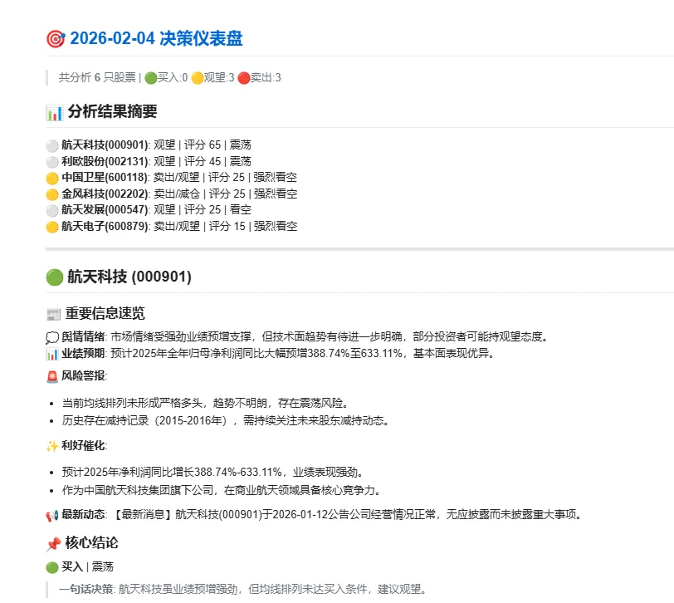Click the 2026-02-04 决策仪表盘 heading
This screenshot has width=674, height=603.
(x=156, y=39)
